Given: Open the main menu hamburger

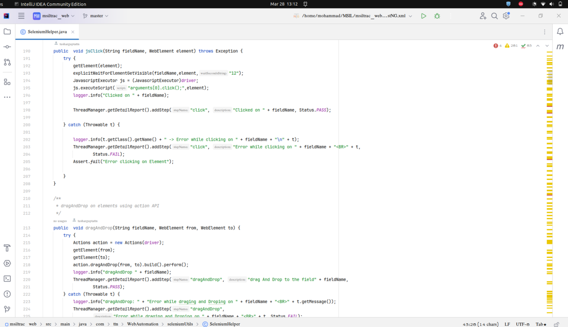Looking at the screenshot, I should 21,16.
